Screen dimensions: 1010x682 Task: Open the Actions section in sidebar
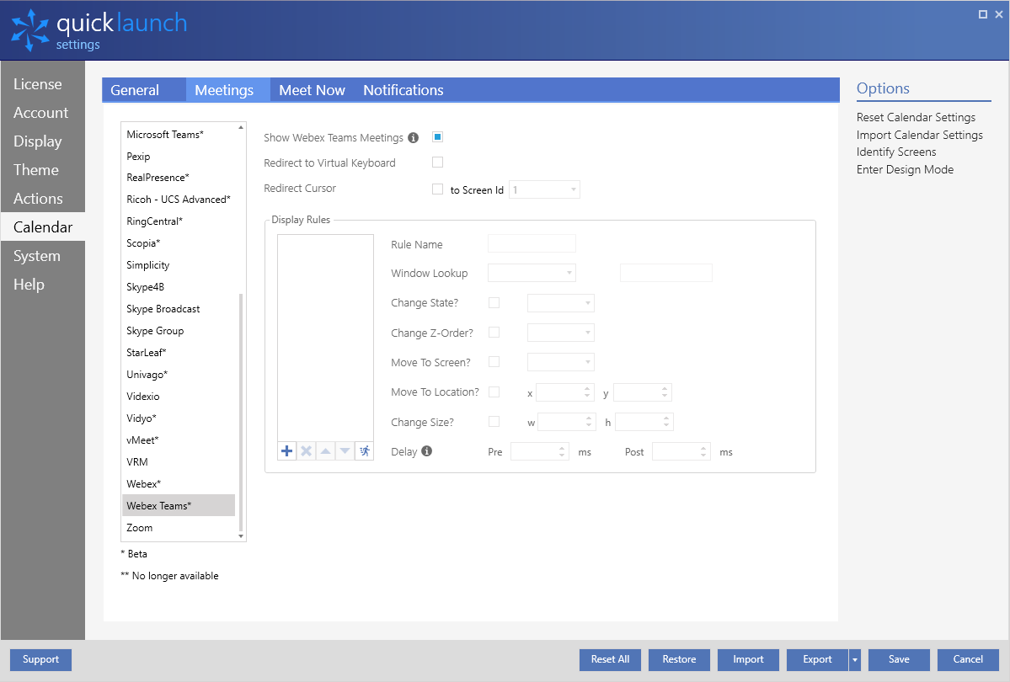pyautogui.click(x=42, y=199)
